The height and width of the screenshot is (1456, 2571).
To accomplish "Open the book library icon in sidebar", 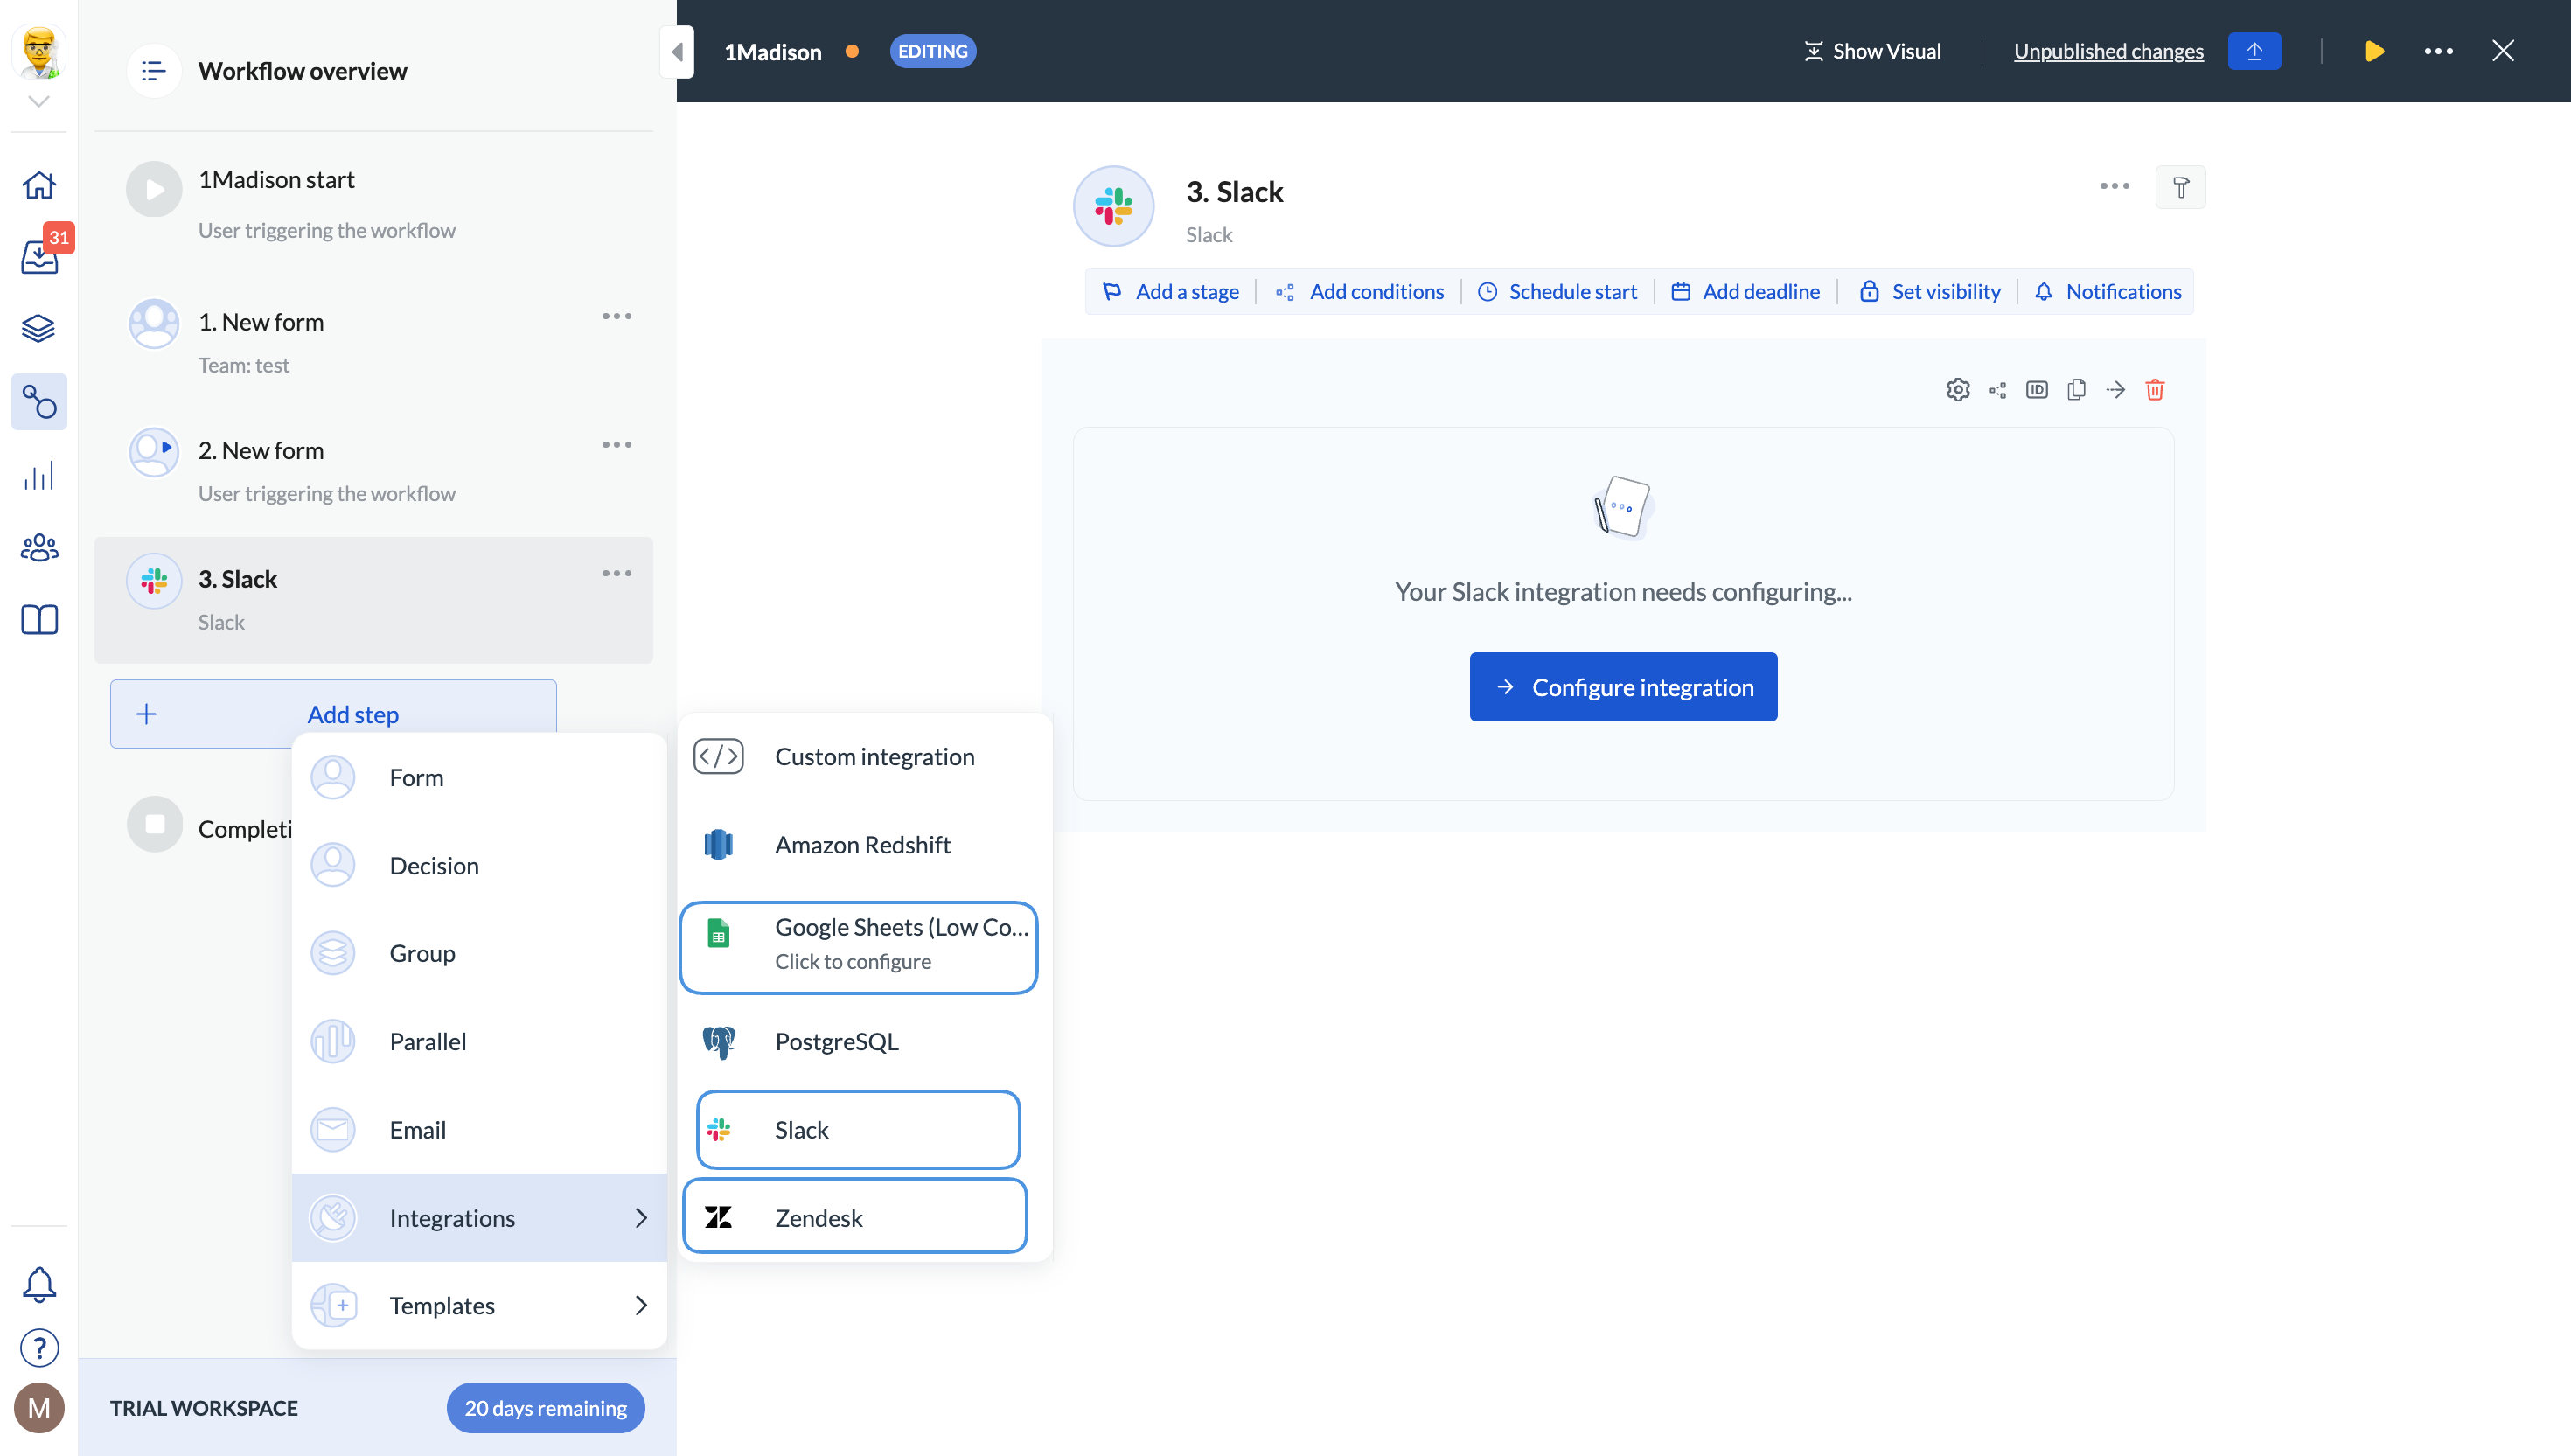I will (x=39, y=620).
